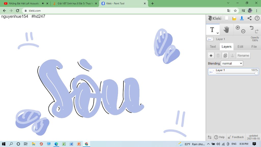The image size is (261, 147).
Task: Open Task View in the taskbar
Action: 25,144
